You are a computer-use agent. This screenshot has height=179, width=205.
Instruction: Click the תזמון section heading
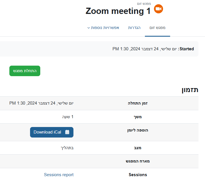[190, 90]
